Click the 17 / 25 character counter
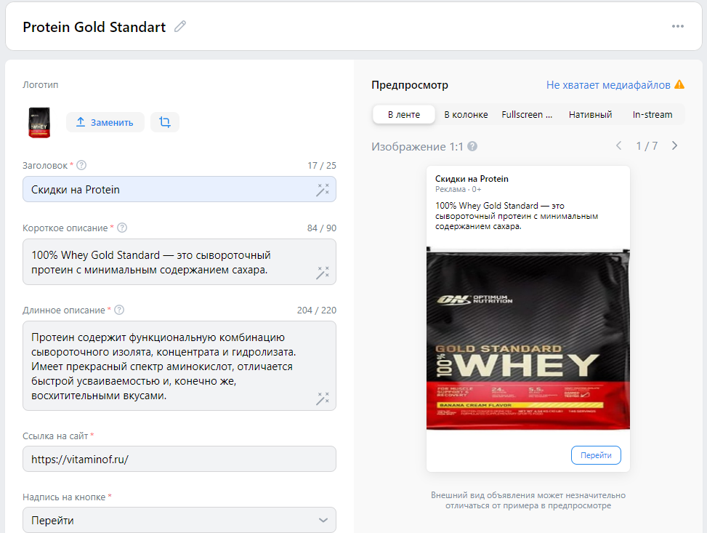Viewport: 707px width, 533px height. tap(322, 166)
